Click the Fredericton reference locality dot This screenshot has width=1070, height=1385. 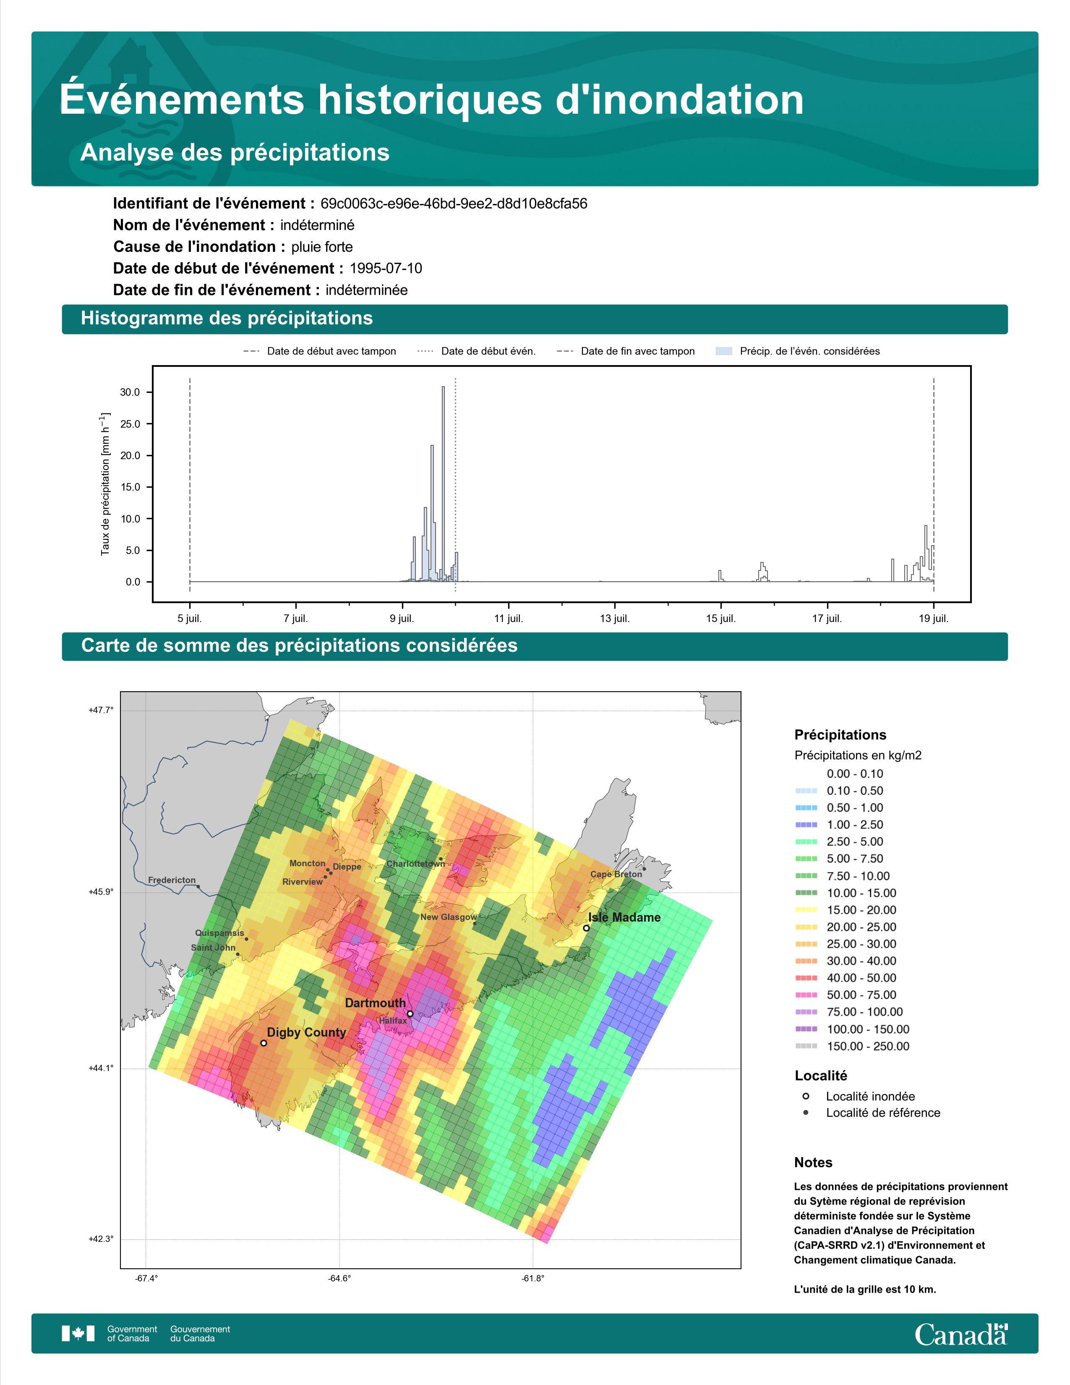(x=198, y=886)
